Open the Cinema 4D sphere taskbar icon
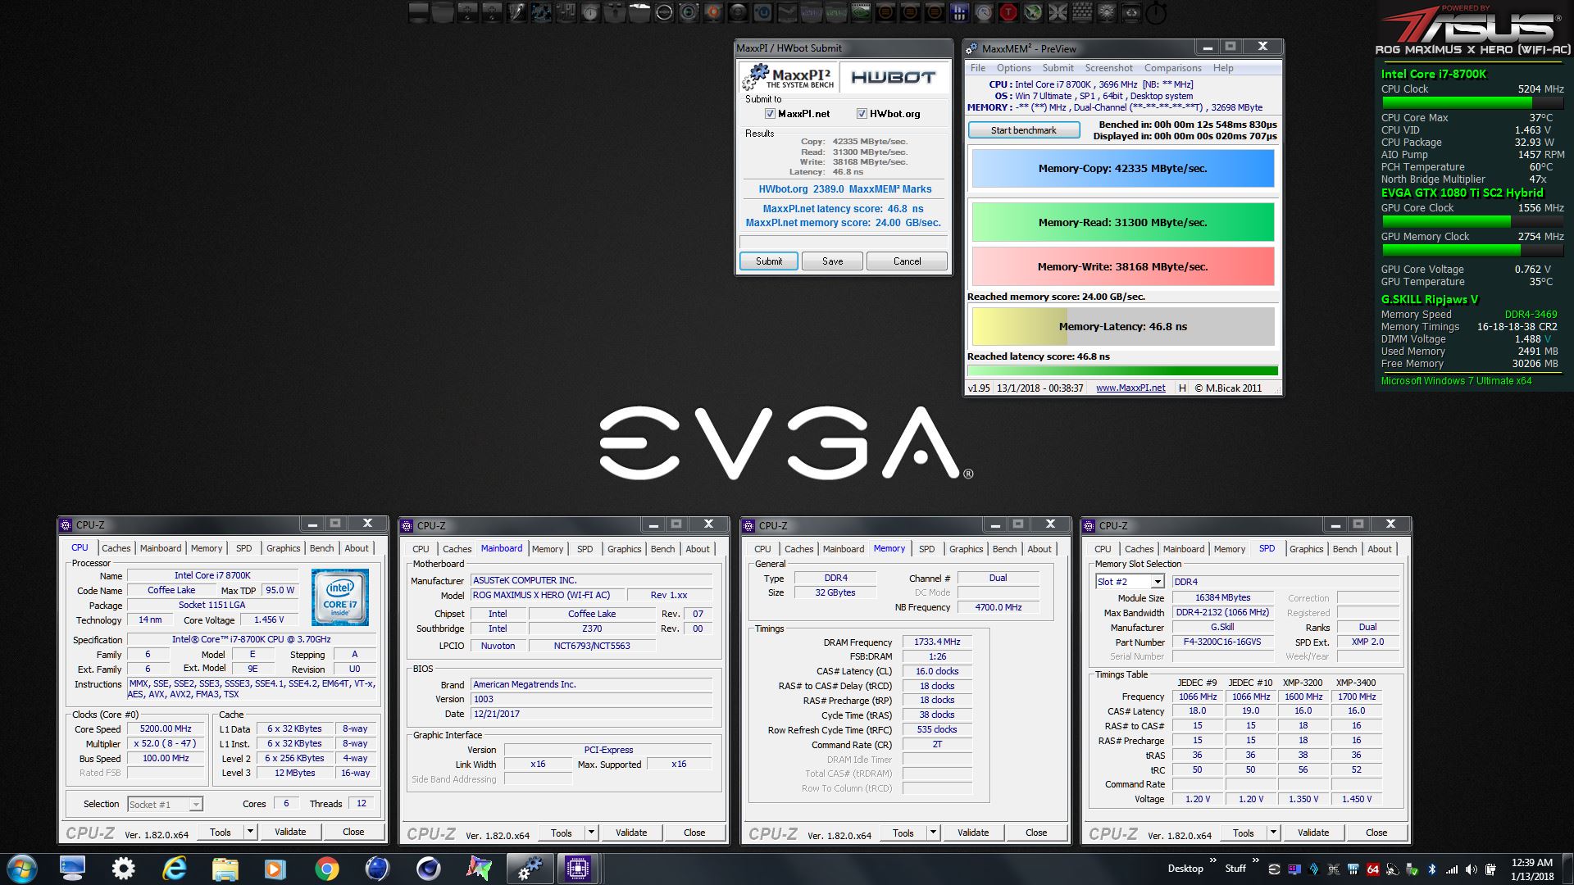Screen dimensions: 1574x885 428,868
